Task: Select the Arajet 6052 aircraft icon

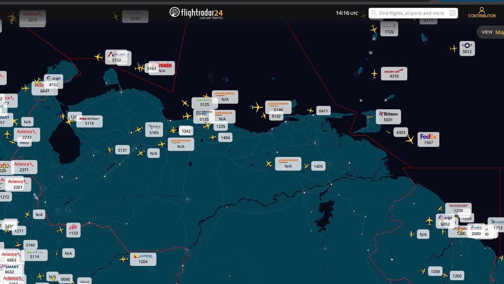Action: point(429,221)
